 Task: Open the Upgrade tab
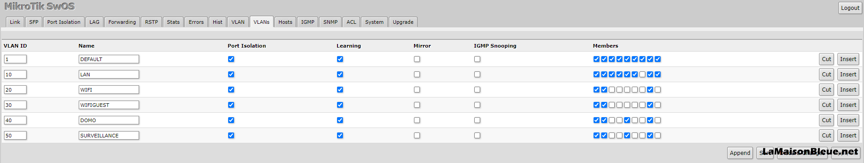403,22
